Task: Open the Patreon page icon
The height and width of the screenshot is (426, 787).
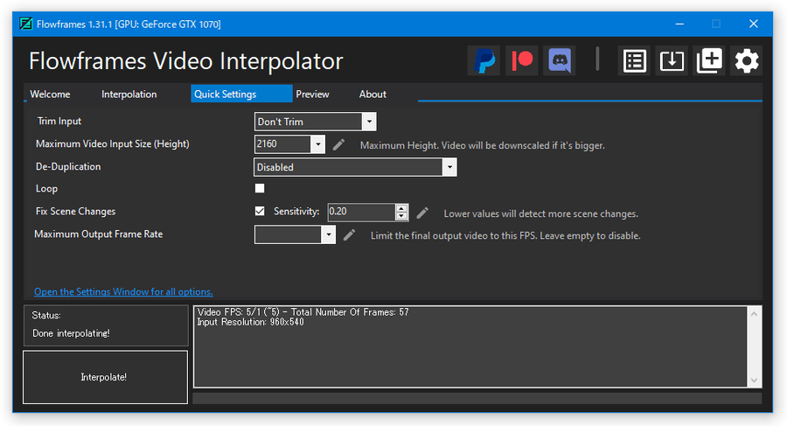Action: 521,60
